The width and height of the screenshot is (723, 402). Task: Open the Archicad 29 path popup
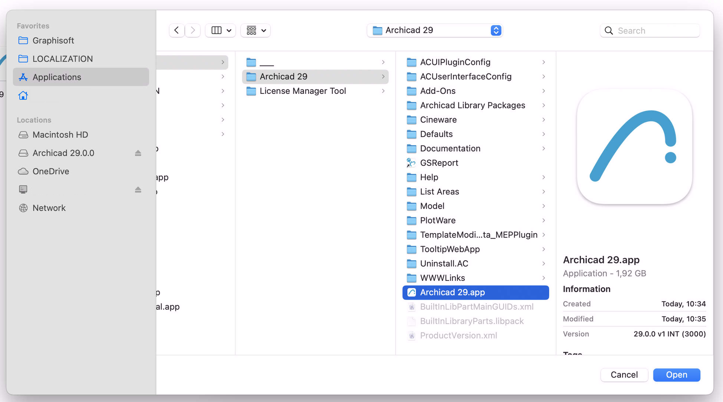(x=435, y=30)
